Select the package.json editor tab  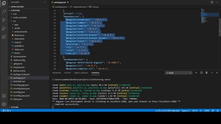[60, 2]
